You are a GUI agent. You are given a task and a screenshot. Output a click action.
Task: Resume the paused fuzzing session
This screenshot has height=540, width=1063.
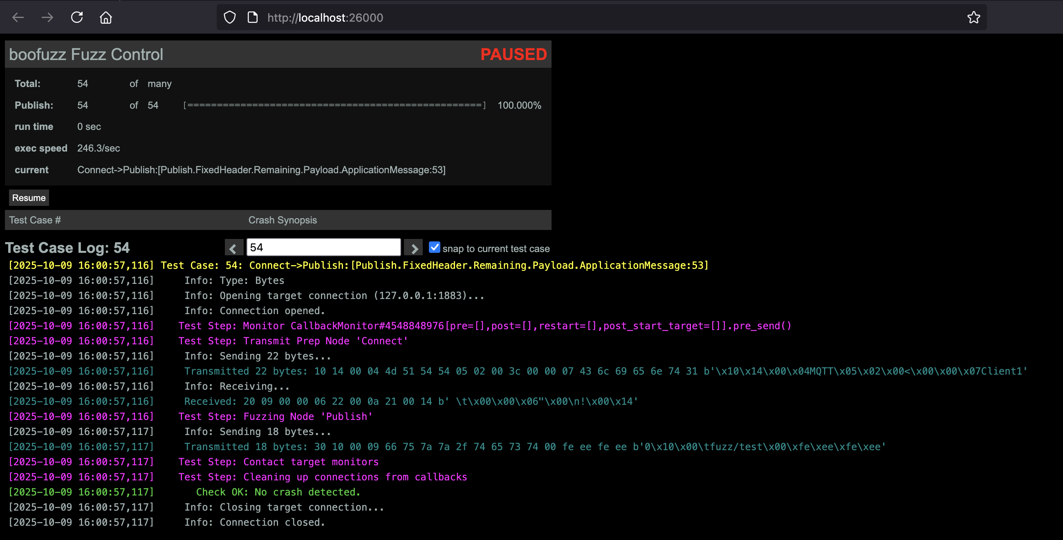[x=29, y=198]
